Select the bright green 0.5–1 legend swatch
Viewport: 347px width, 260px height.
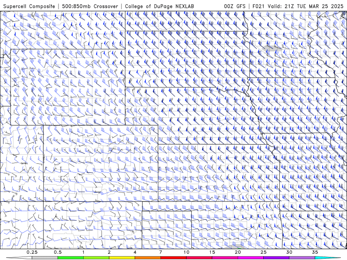tap(71, 258)
